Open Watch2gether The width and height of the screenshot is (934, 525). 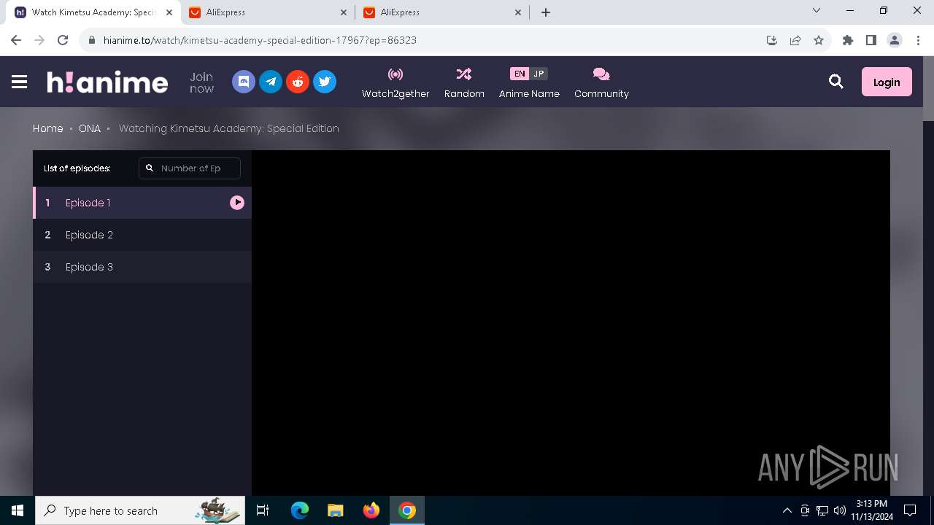tap(395, 82)
